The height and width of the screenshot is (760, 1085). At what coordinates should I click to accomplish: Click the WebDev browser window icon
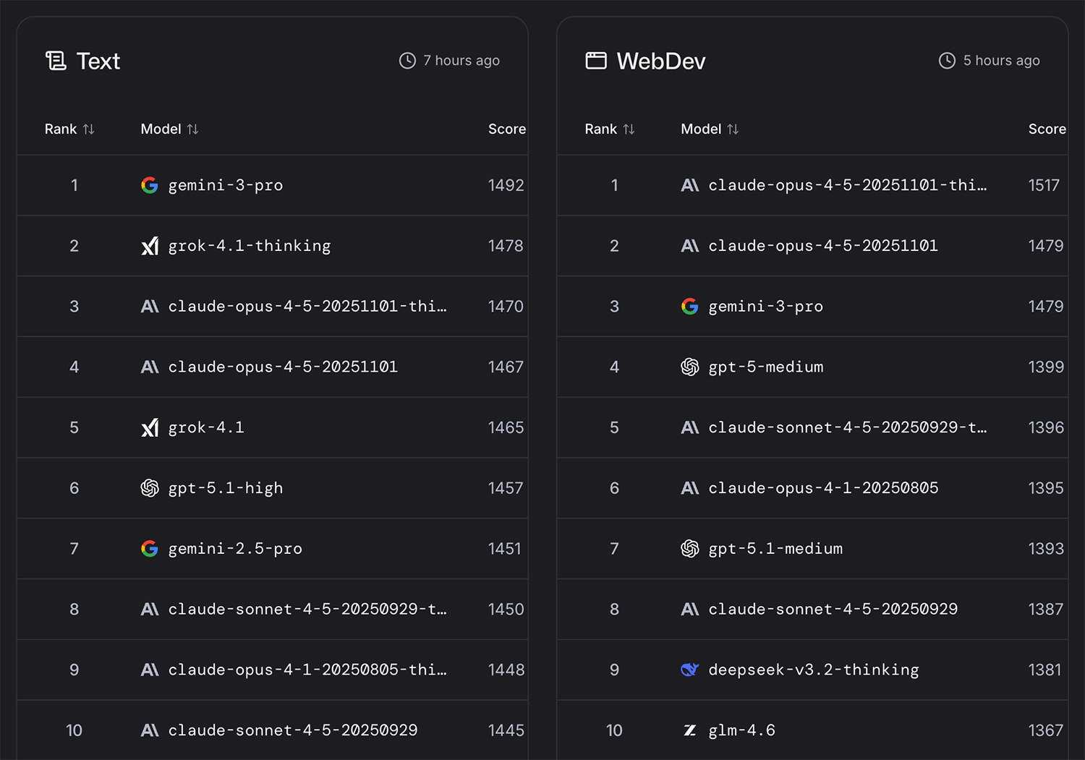point(596,61)
